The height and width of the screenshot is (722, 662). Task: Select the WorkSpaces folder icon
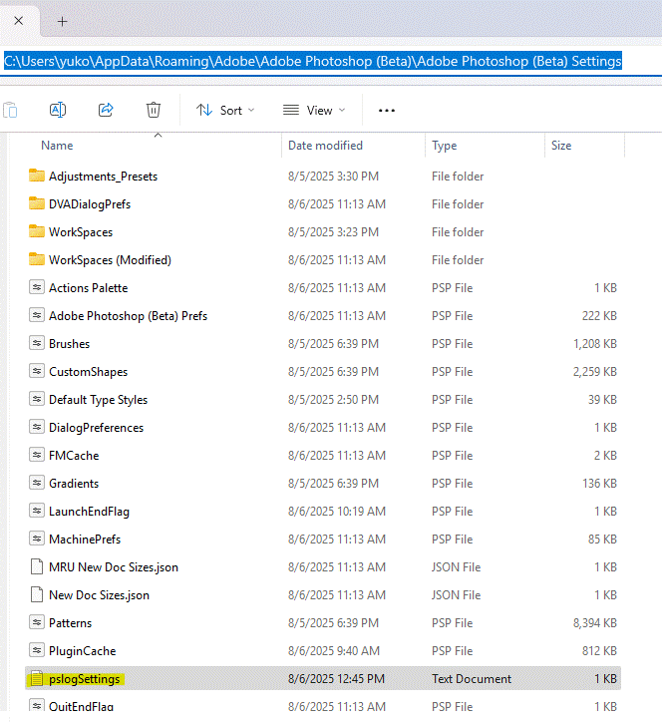[37, 231]
